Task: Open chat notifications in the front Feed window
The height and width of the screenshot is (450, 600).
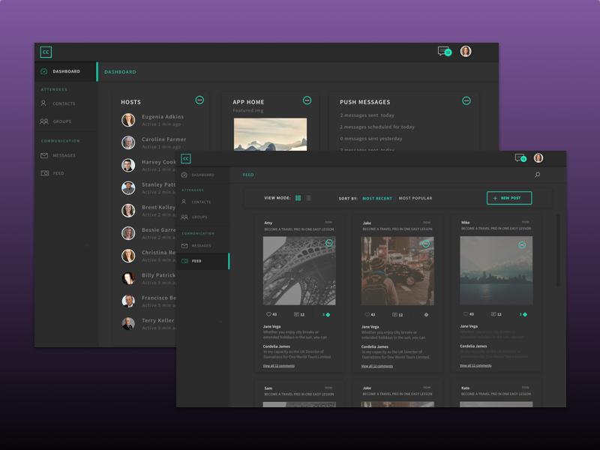Action: [x=520, y=158]
